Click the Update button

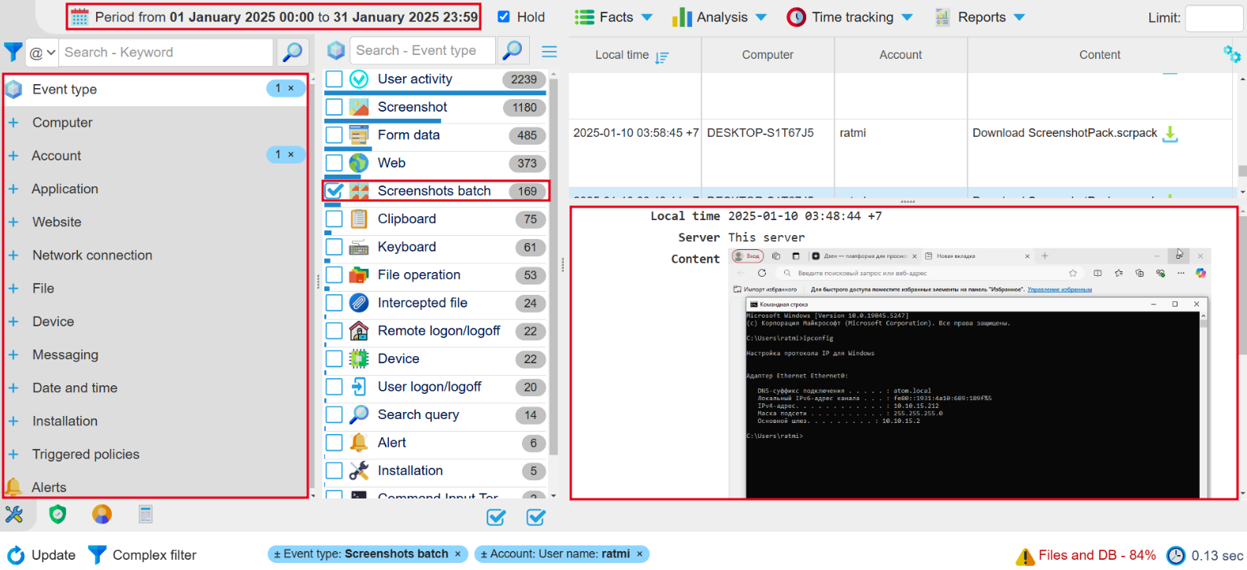[x=42, y=555]
